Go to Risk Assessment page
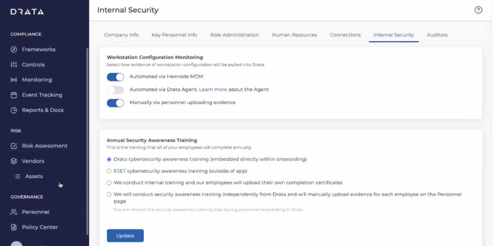This screenshot has width=493, height=246. click(45, 146)
